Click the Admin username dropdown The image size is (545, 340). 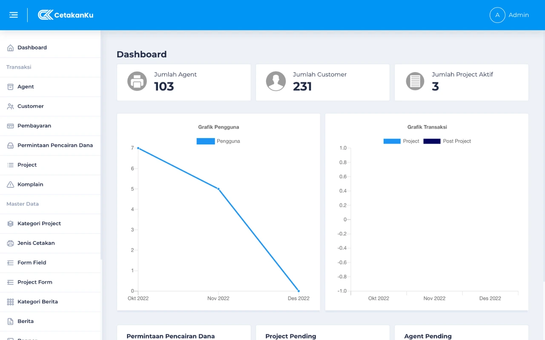519,15
